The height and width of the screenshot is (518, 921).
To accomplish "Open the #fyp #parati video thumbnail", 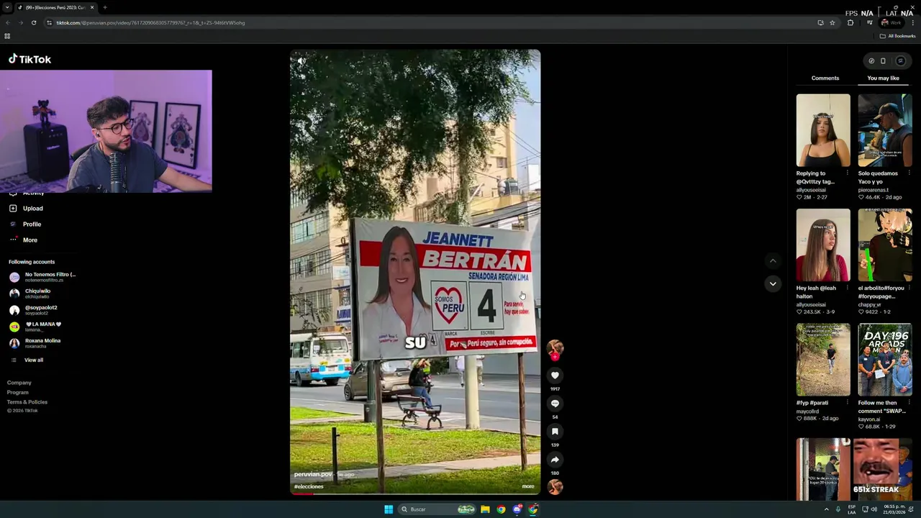I will (x=823, y=360).
